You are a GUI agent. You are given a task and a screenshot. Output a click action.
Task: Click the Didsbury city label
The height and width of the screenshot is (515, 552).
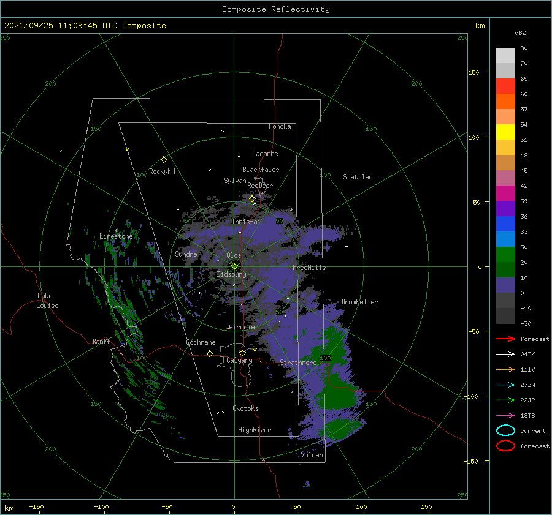[x=232, y=274]
